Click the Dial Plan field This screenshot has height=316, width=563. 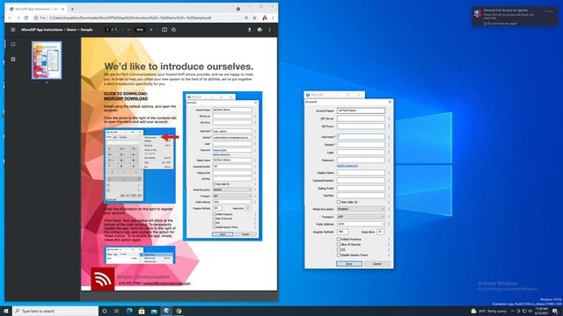tap(361, 196)
